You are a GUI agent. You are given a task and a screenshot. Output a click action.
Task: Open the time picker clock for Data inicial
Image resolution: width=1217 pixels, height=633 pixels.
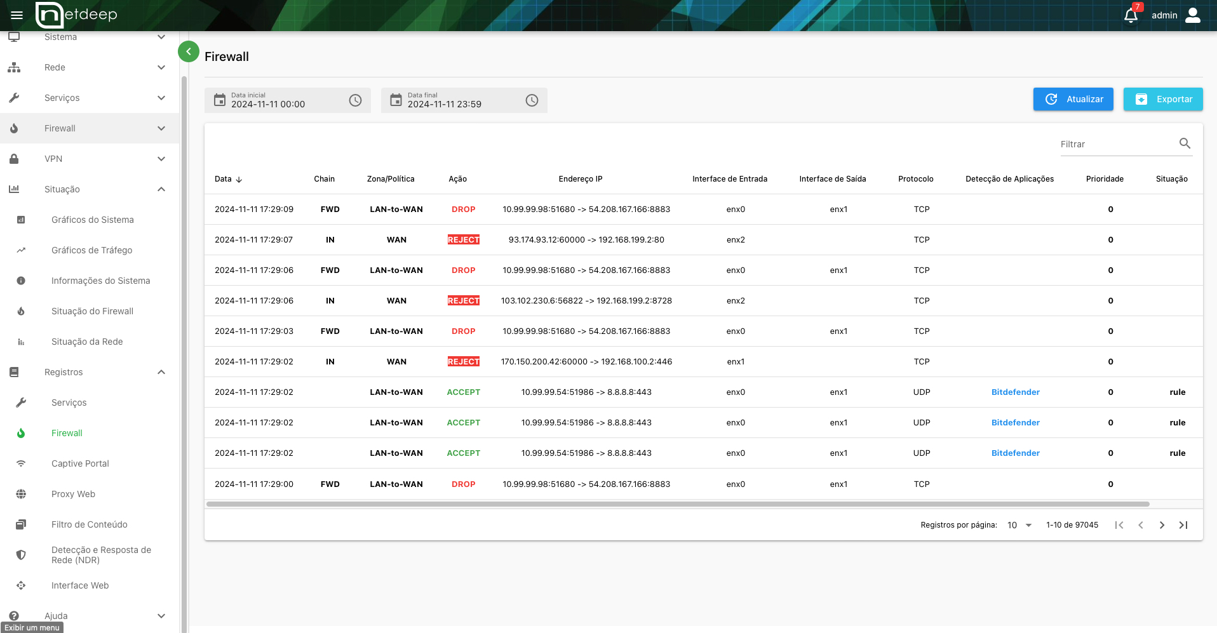point(355,100)
